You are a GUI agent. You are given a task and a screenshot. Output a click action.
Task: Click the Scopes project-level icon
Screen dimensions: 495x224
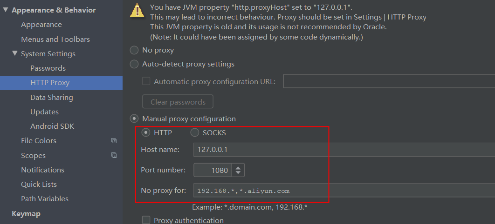[114, 156]
